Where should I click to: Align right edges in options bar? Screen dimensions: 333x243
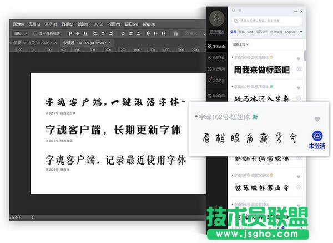110,33
